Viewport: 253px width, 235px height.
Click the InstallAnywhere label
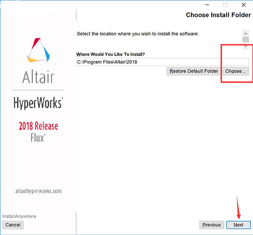click(x=19, y=216)
